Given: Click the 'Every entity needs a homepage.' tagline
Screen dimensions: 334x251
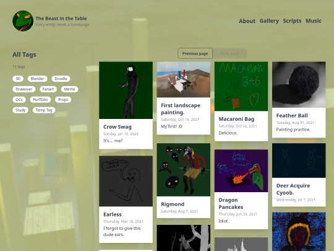Looking at the screenshot, I should tap(63, 25).
